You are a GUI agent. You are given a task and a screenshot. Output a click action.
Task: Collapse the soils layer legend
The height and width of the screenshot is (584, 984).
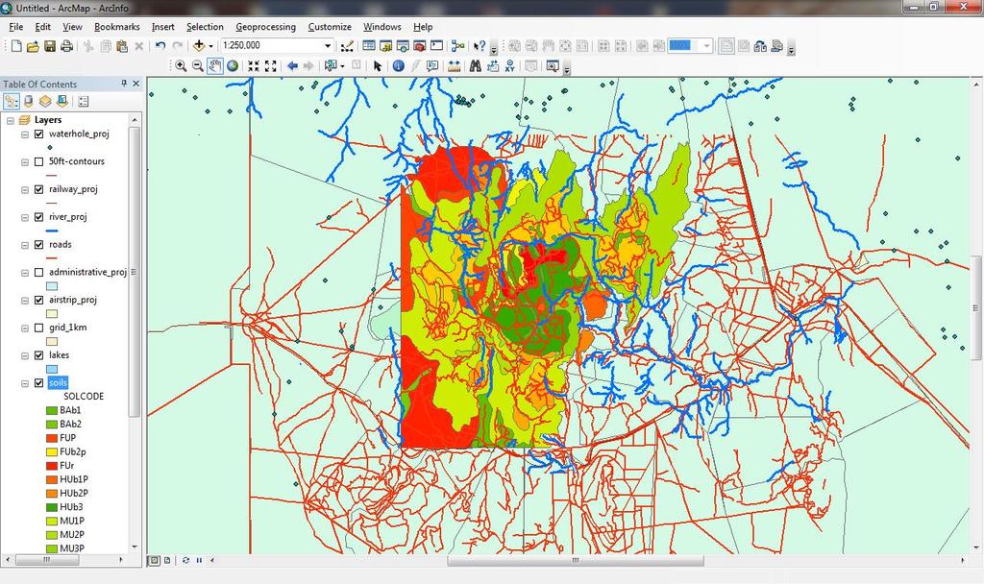[x=25, y=382]
